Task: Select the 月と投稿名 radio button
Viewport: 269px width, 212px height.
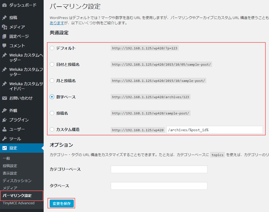Action: click(x=52, y=81)
